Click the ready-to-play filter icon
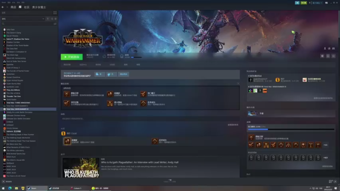Screen dimensions: 340x191 point(56,19)
